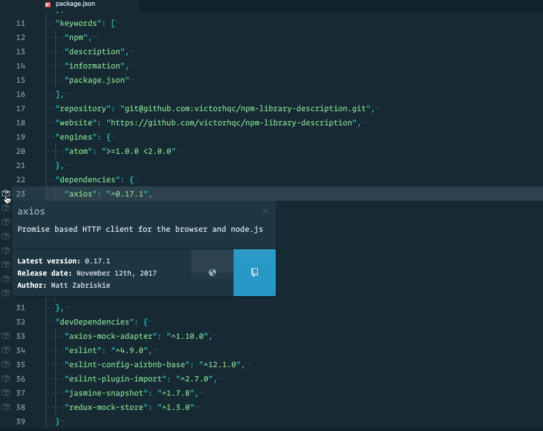Click the "description" keyword string on line 13
This screenshot has width=543, height=431.
pyautogui.click(x=94, y=52)
